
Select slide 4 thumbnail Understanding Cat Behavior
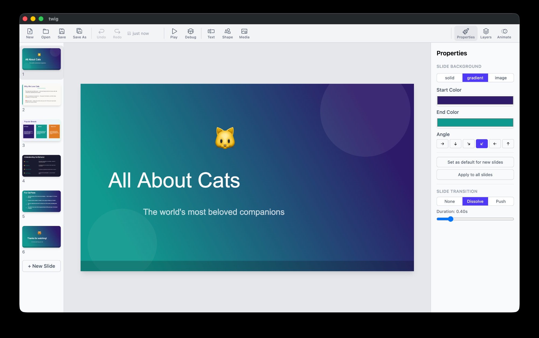[41, 166]
